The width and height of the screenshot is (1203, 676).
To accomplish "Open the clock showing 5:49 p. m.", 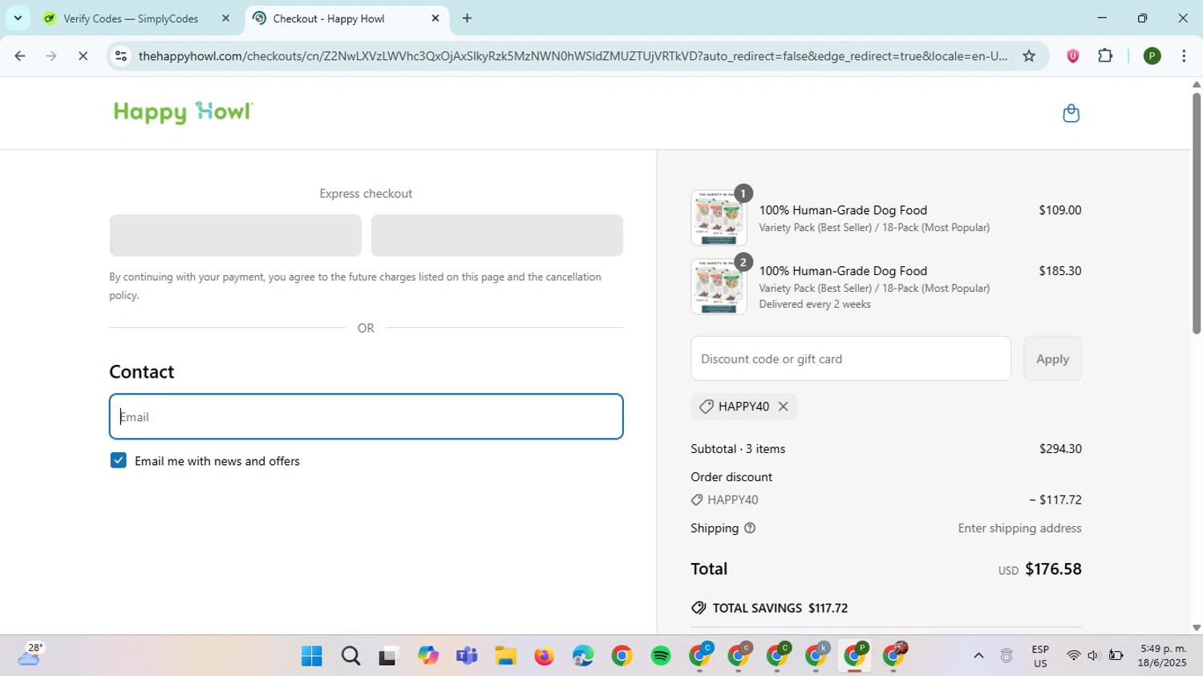I will tap(1162, 656).
